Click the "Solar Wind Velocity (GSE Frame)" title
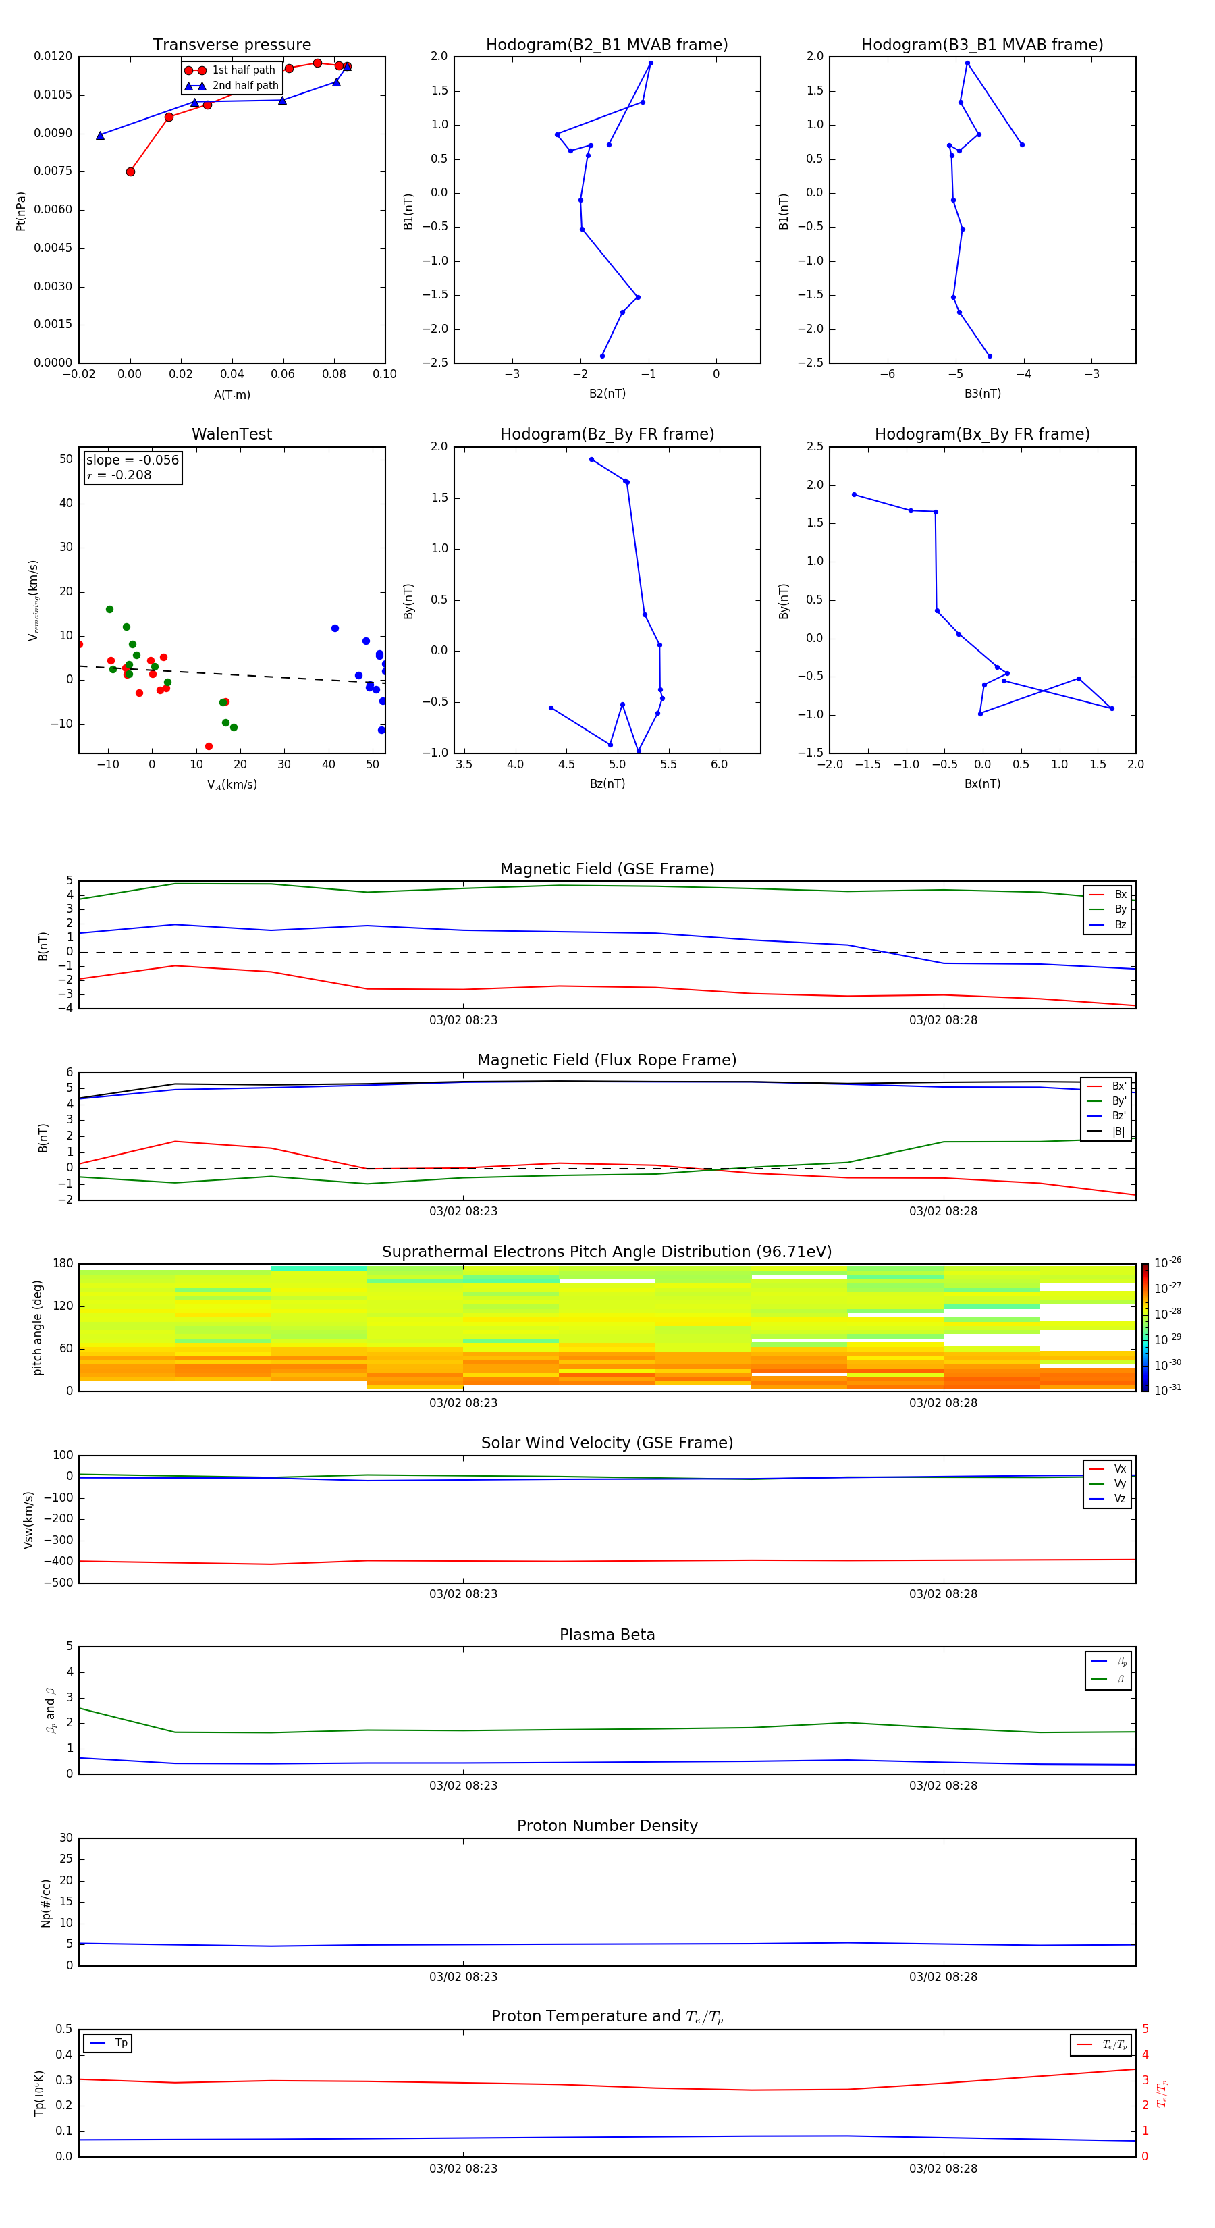1215x2228 pixels. (607, 1443)
